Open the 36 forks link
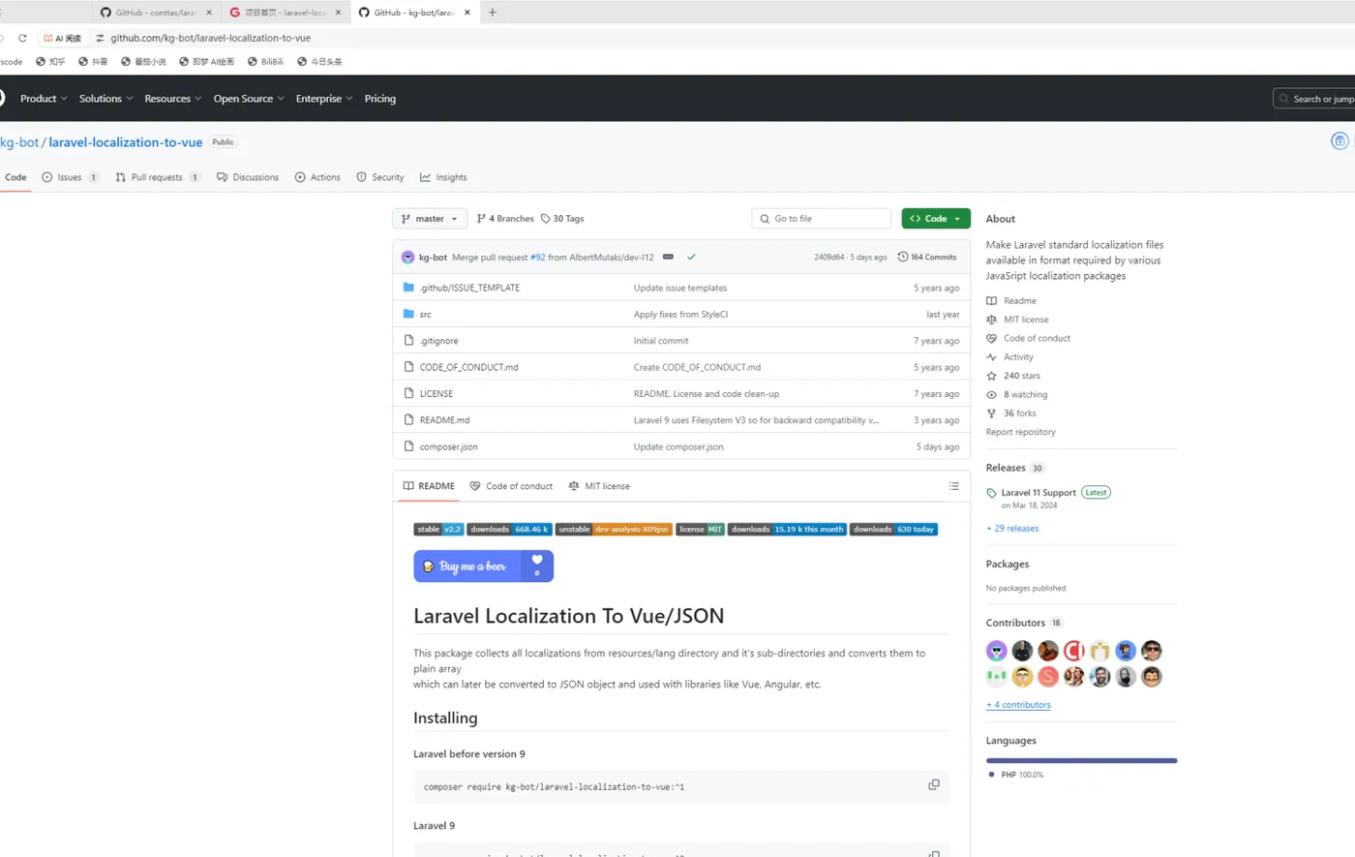This screenshot has width=1355, height=857. (1011, 413)
